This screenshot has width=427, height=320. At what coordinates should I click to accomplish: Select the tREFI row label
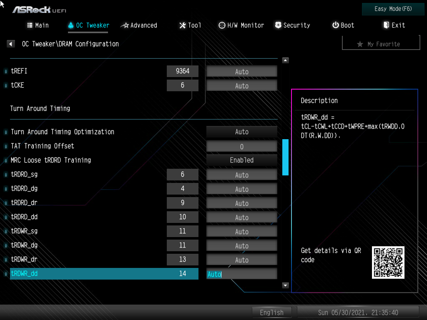click(x=19, y=71)
